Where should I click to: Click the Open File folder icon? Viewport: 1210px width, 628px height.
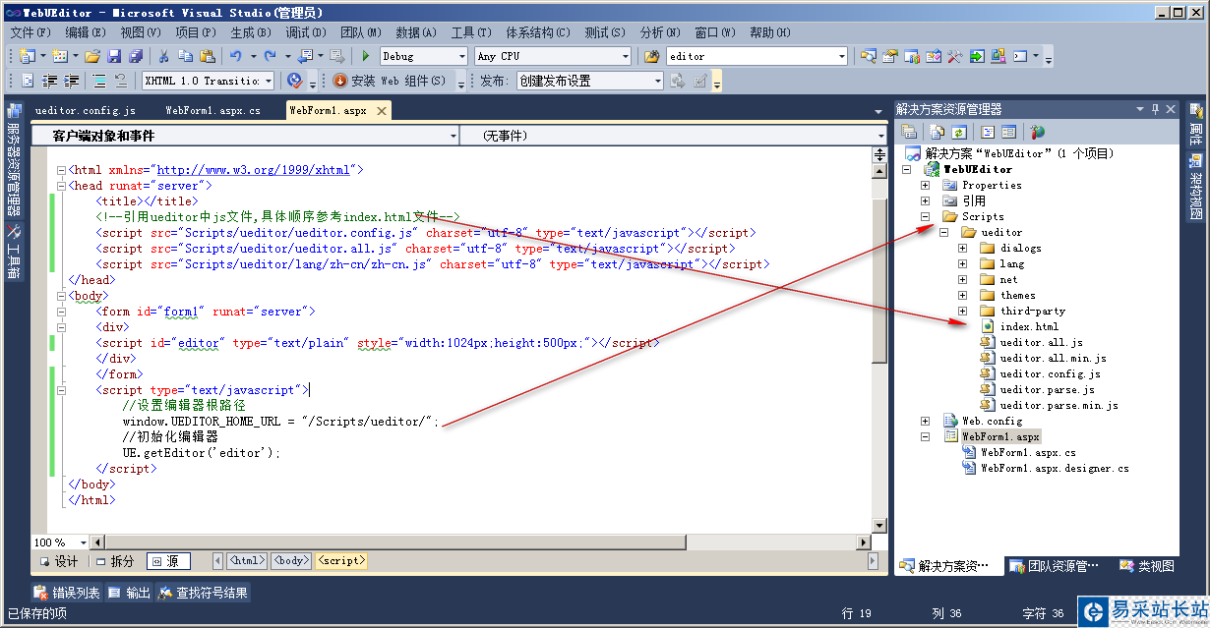tap(92, 56)
